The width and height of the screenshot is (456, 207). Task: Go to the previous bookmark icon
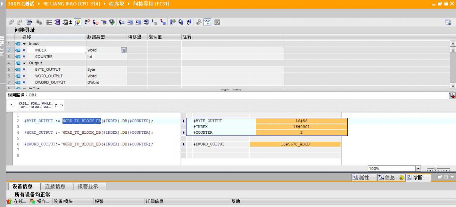189,22
